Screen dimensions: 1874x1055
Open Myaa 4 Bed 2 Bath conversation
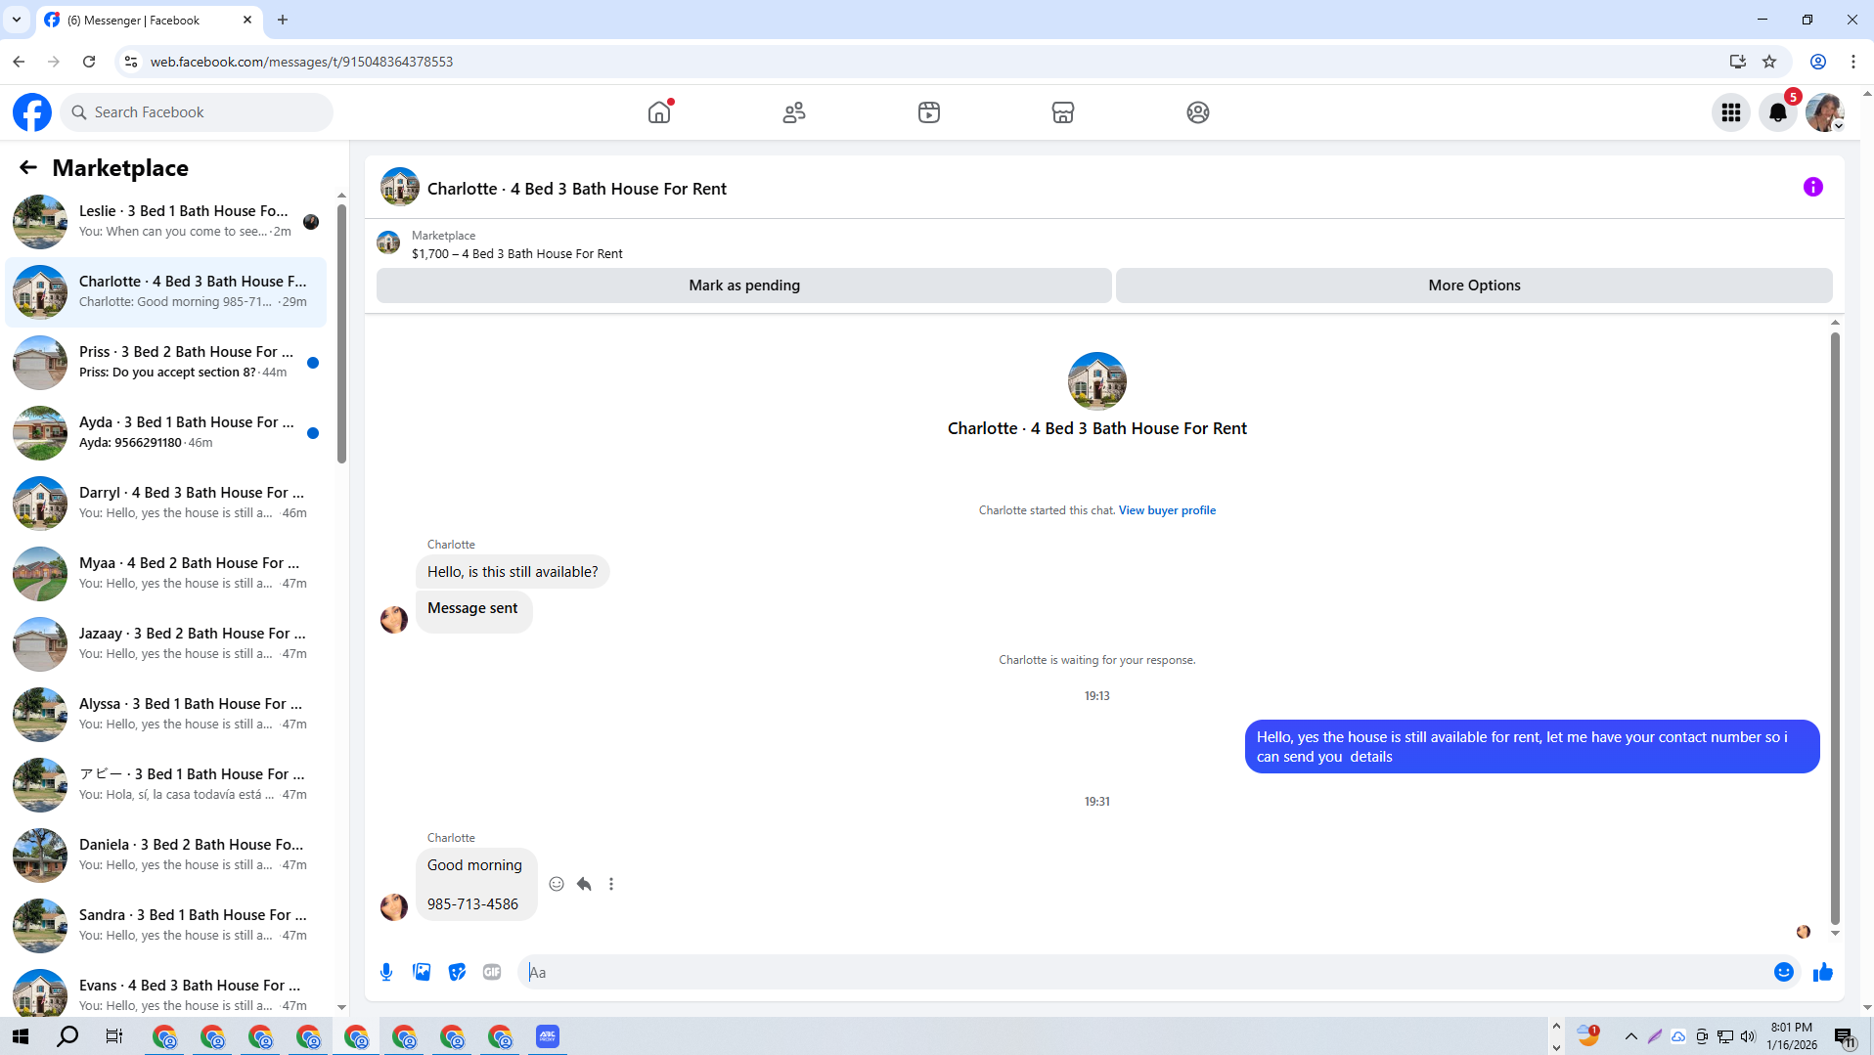coord(166,573)
